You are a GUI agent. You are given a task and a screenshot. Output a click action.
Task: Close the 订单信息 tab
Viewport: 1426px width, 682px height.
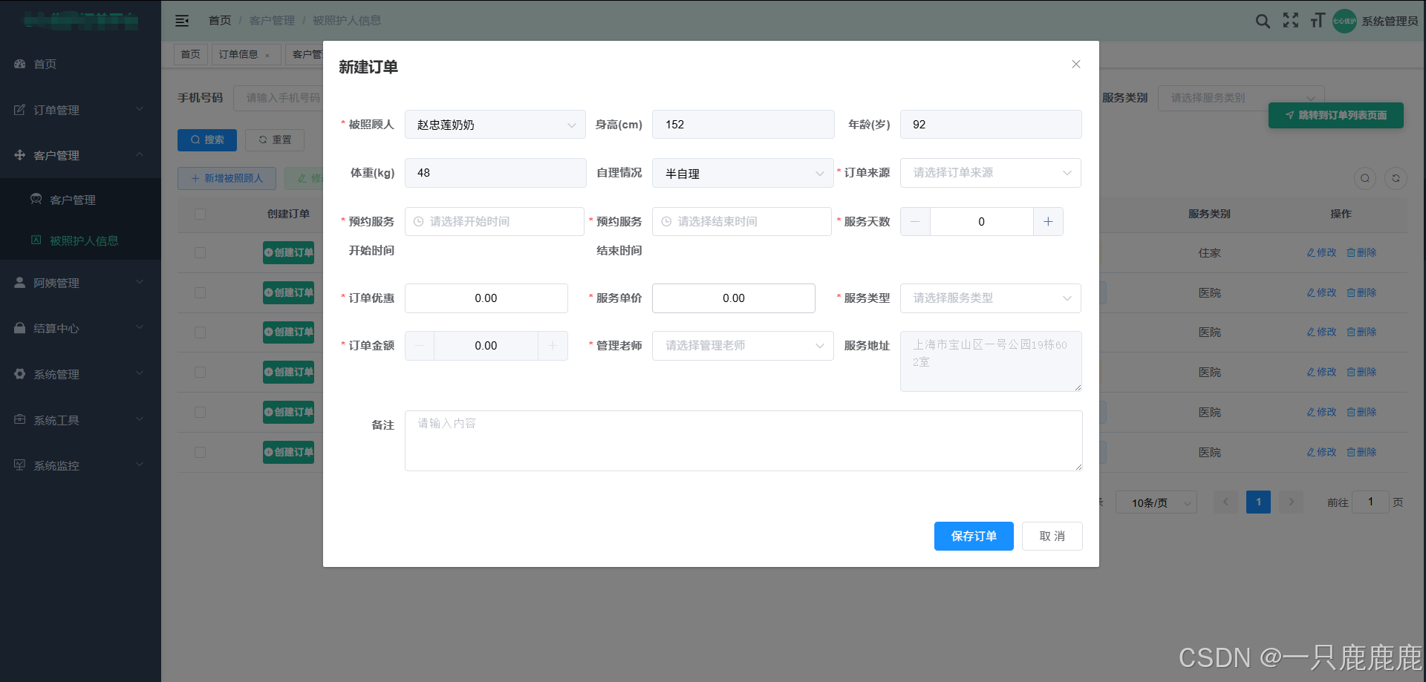point(267,55)
